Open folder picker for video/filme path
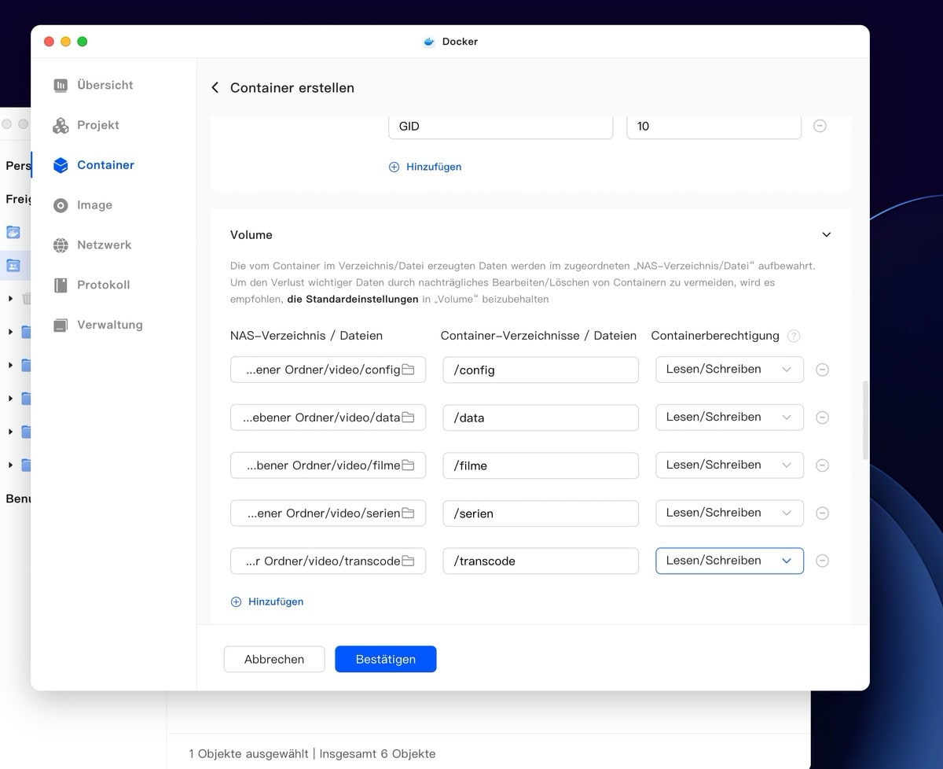The height and width of the screenshot is (769, 943). click(408, 465)
